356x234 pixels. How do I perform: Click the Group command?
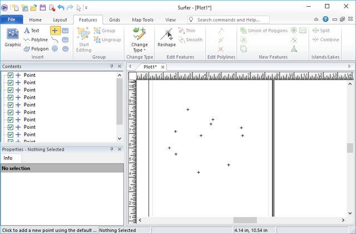pos(105,31)
